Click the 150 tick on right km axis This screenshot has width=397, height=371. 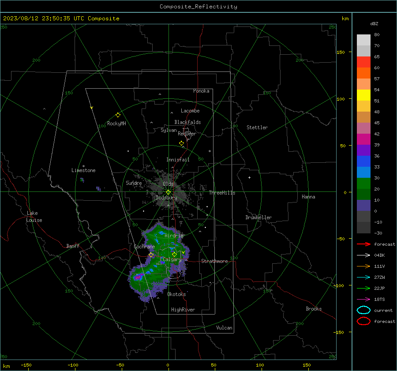coord(341,52)
